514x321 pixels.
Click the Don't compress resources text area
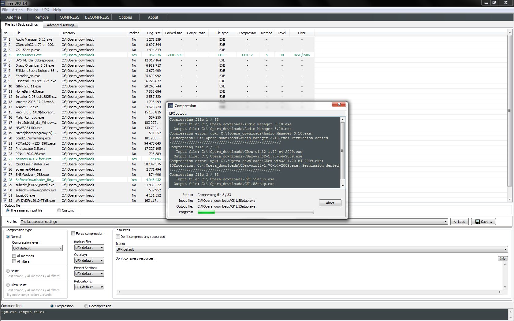309,275
